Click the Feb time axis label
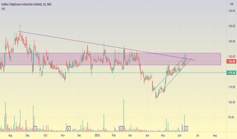237x139 pixels. [x=114, y=135]
